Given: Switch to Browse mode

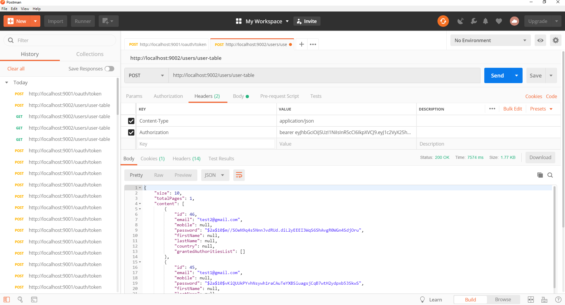Looking at the screenshot, I should pos(503,299).
